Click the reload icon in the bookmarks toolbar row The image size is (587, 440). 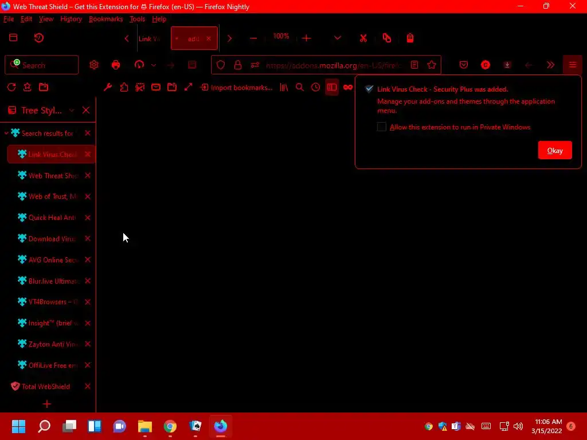pyautogui.click(x=11, y=87)
